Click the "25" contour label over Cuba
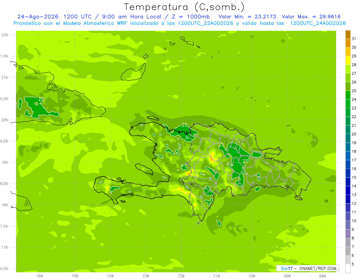Screen dimensions: 362x280 pyautogui.click(x=41, y=99)
